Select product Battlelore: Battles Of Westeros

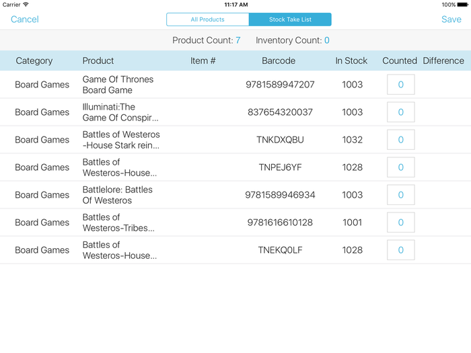coord(118,195)
